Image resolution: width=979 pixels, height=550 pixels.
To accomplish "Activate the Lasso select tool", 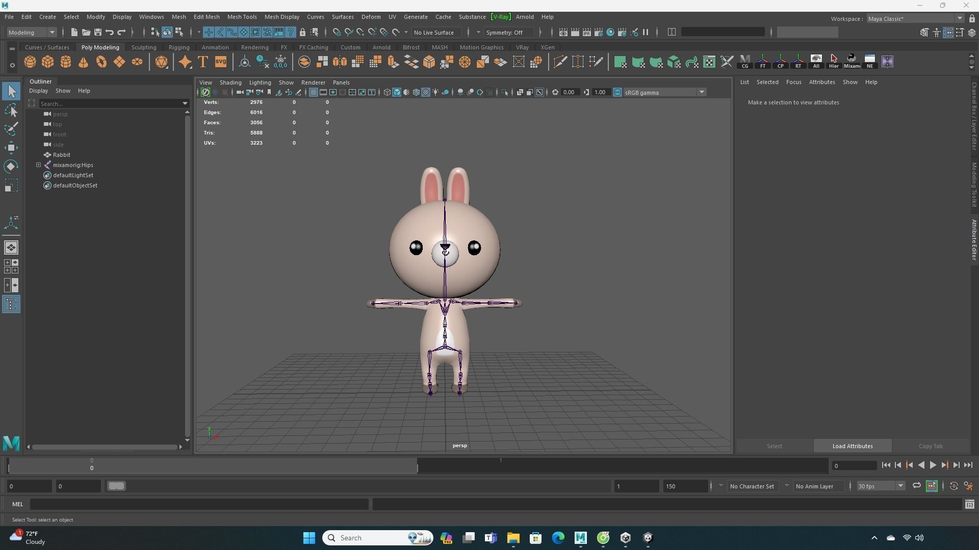I will [x=11, y=111].
